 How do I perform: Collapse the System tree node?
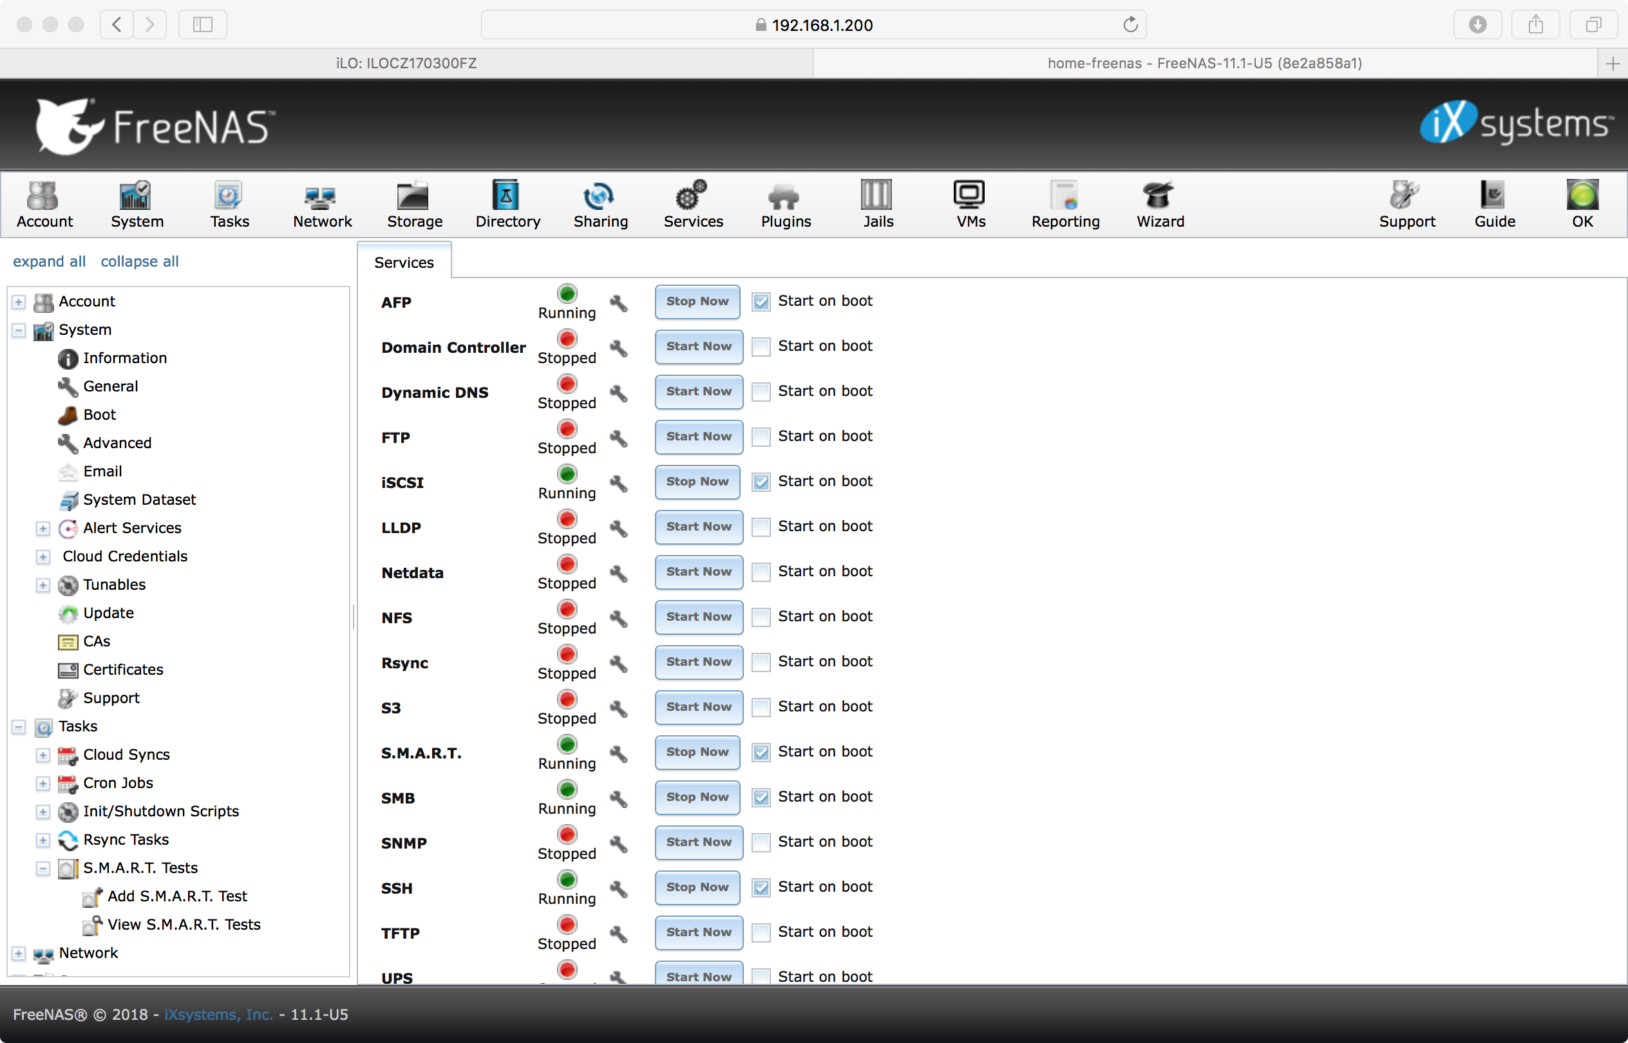coord(19,330)
